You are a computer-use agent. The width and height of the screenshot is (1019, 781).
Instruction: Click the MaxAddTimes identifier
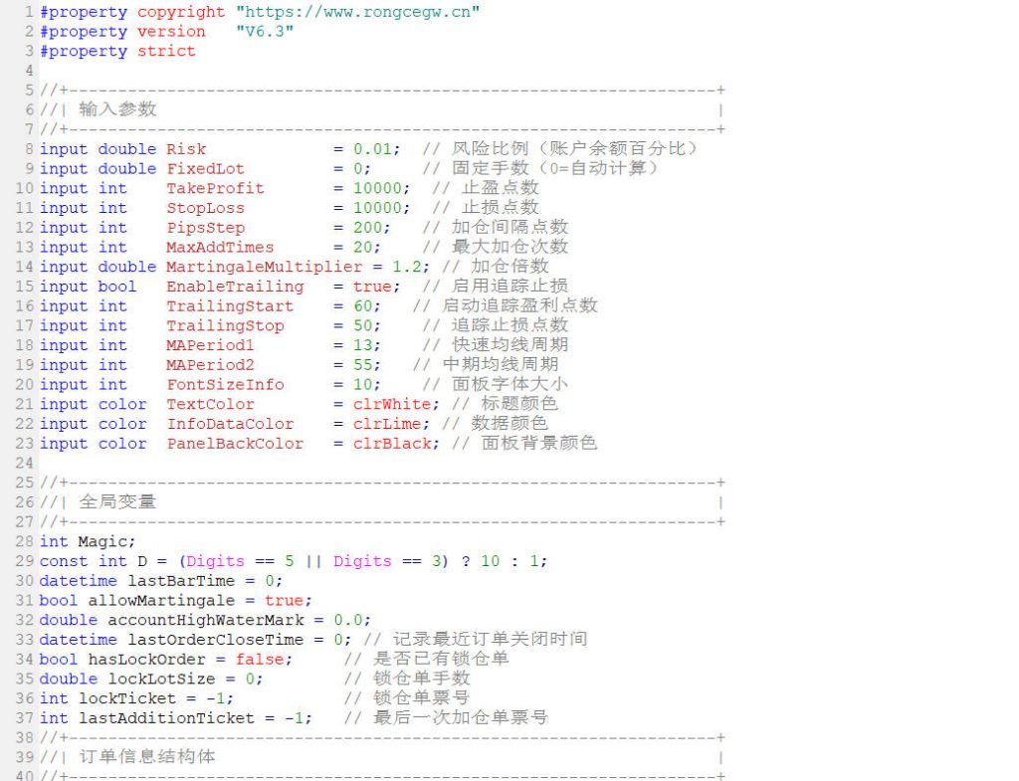coord(220,248)
